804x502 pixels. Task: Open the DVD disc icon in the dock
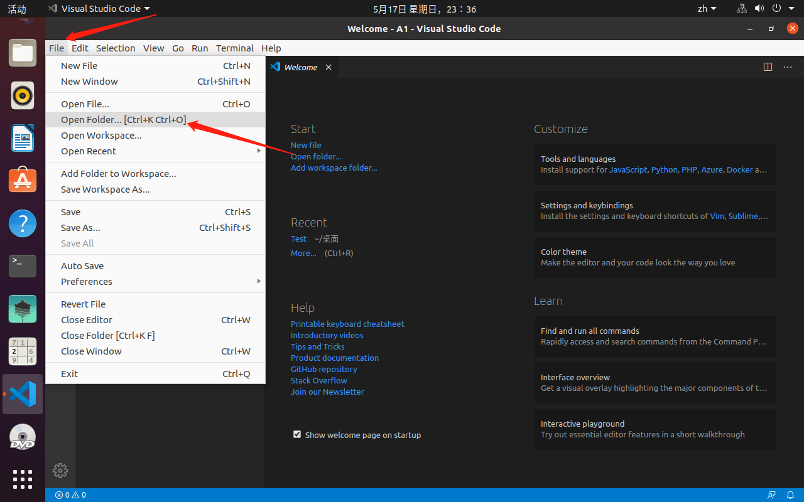pyautogui.click(x=23, y=437)
